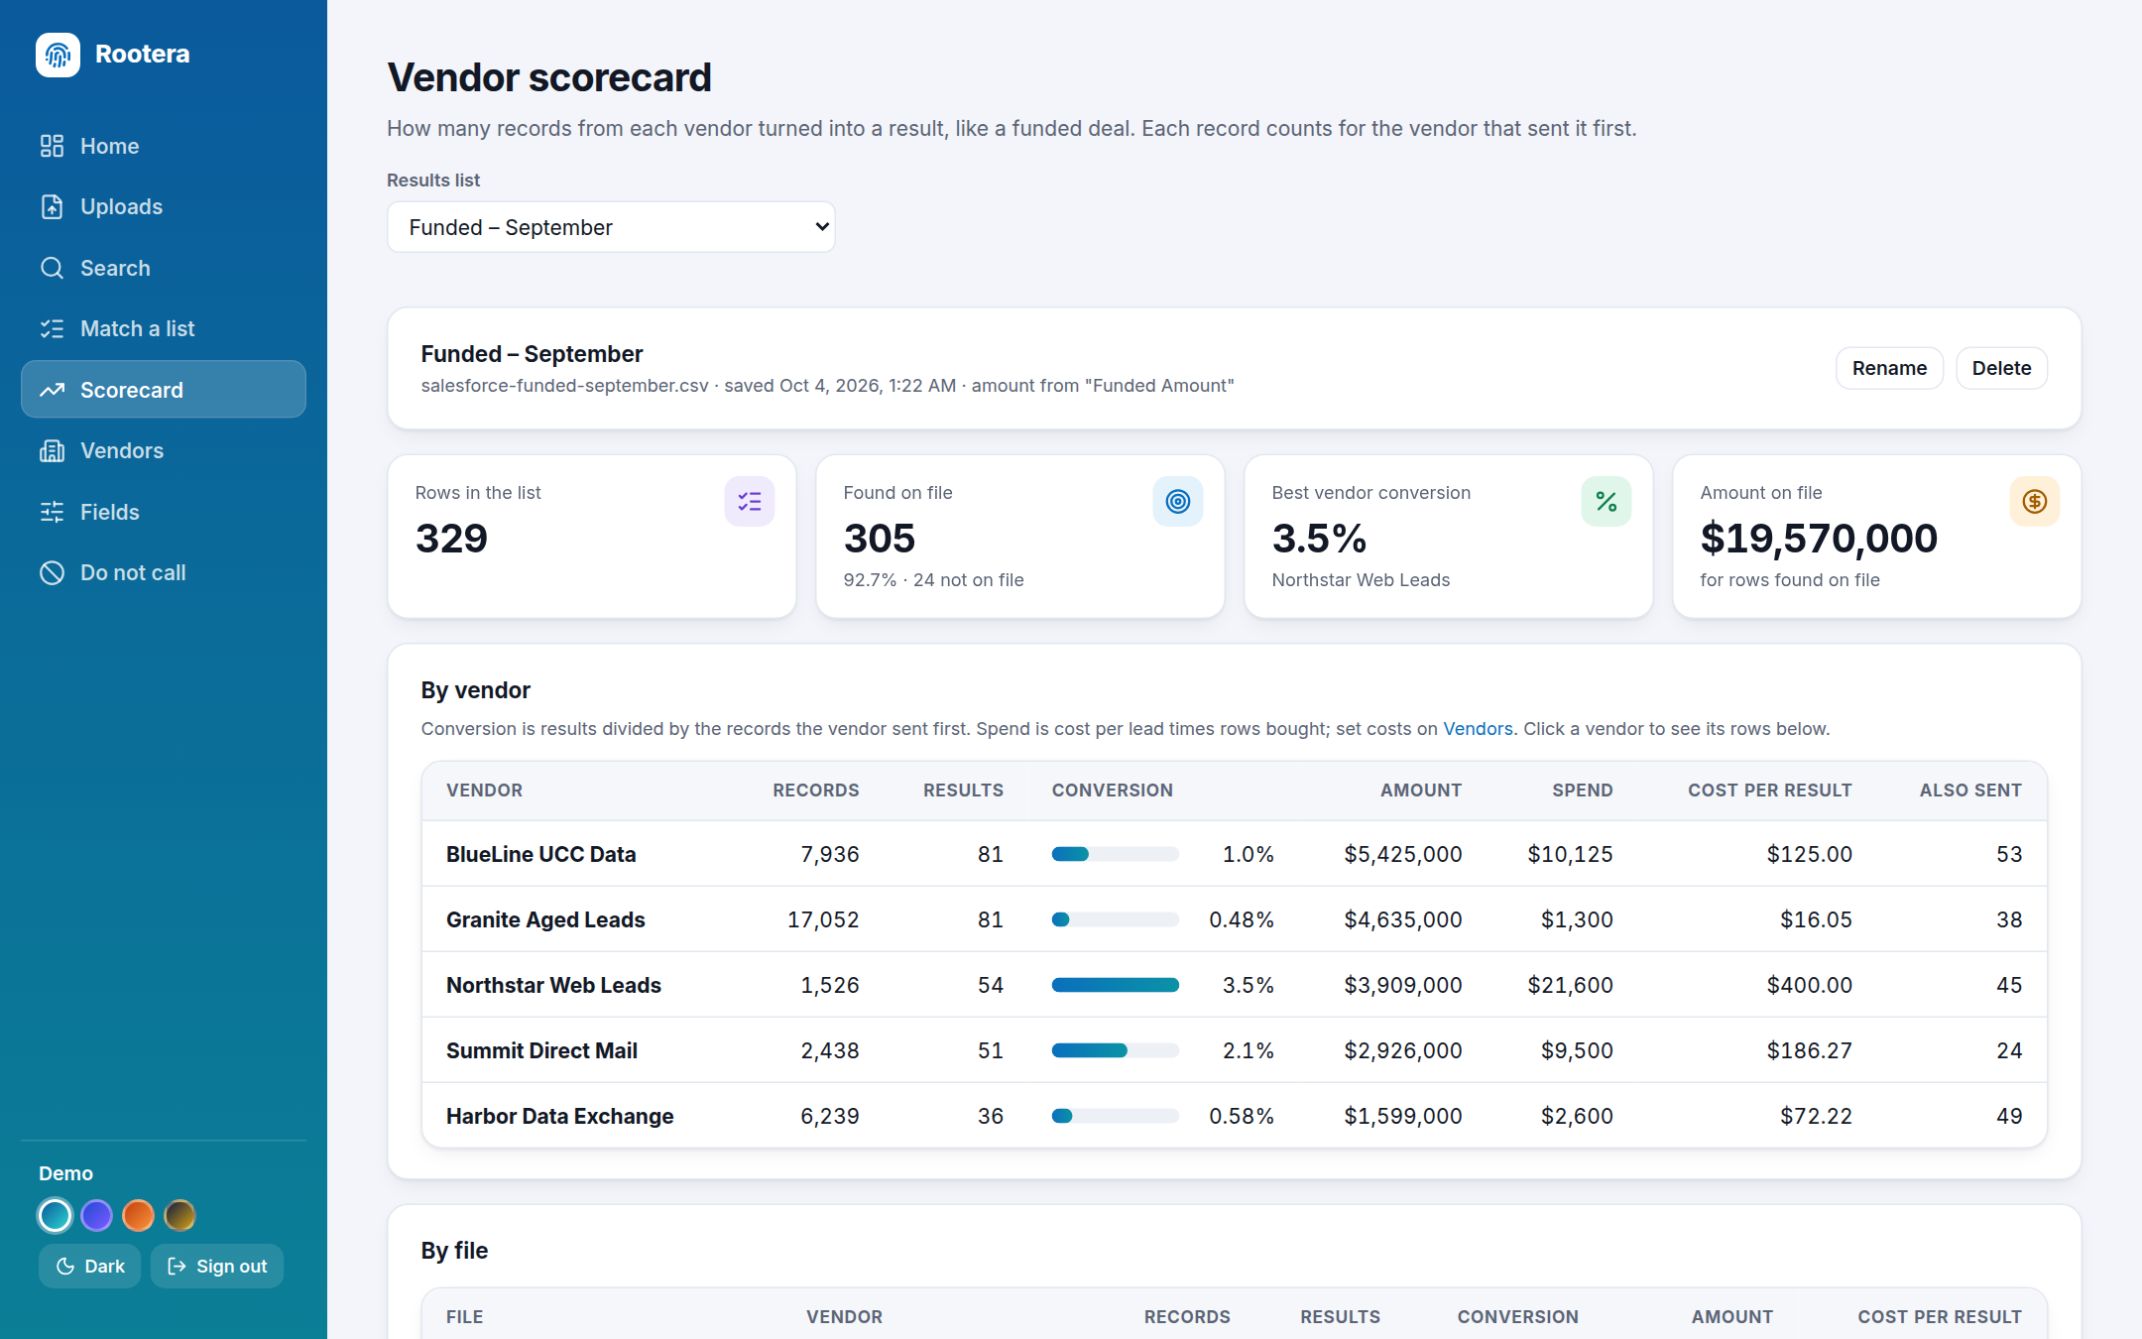The image size is (2142, 1339).
Task: Click the Uploads file icon
Action: pyautogui.click(x=52, y=206)
